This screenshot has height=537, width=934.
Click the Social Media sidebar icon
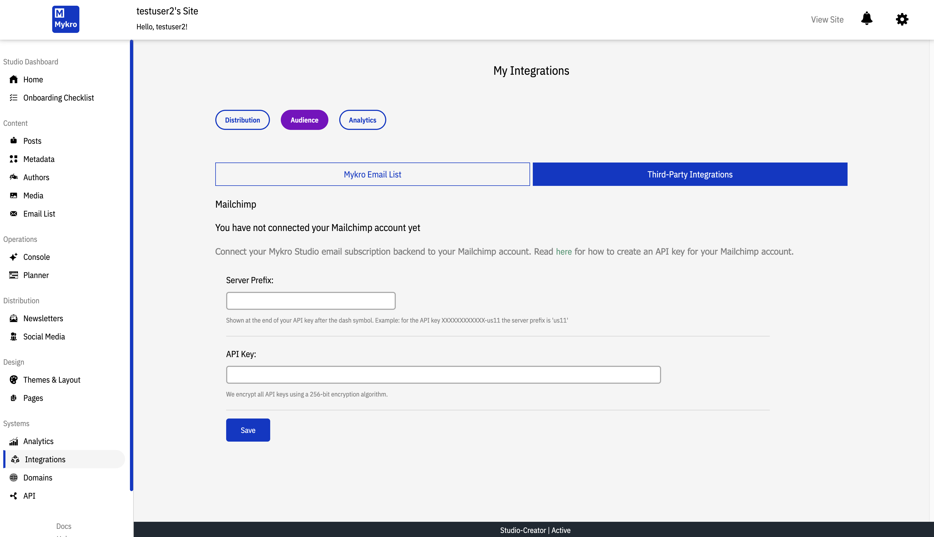coord(14,337)
